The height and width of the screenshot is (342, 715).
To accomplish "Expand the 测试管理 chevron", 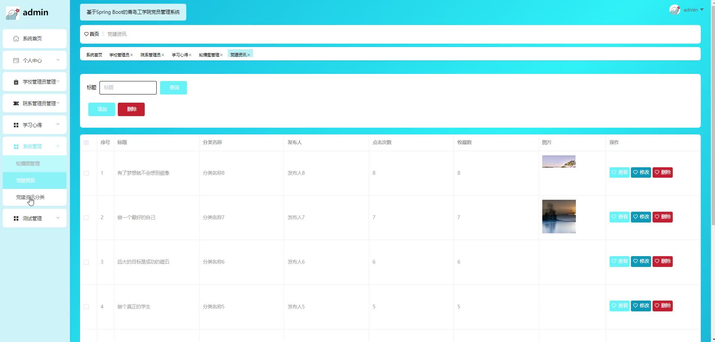I will pyautogui.click(x=58, y=218).
